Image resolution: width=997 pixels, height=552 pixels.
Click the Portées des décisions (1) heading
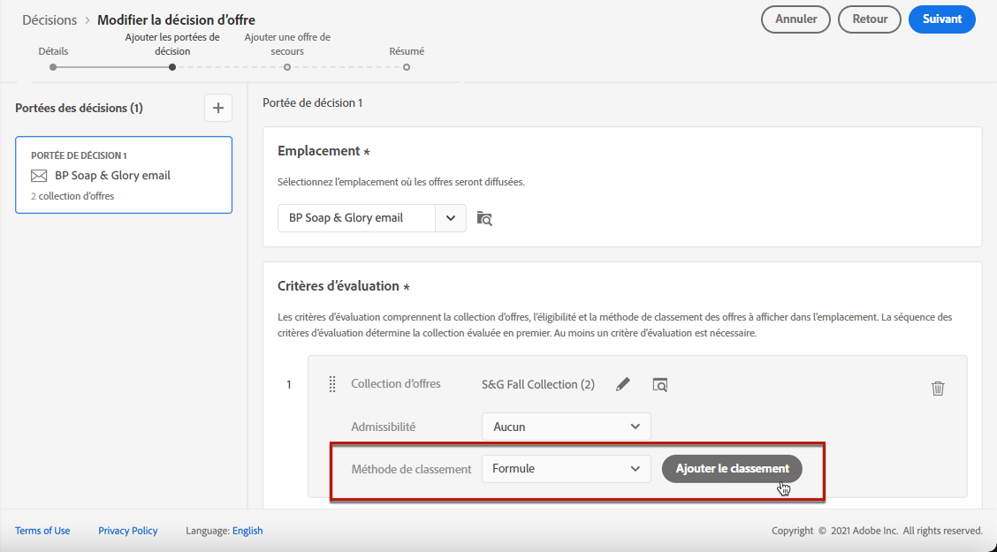[79, 108]
